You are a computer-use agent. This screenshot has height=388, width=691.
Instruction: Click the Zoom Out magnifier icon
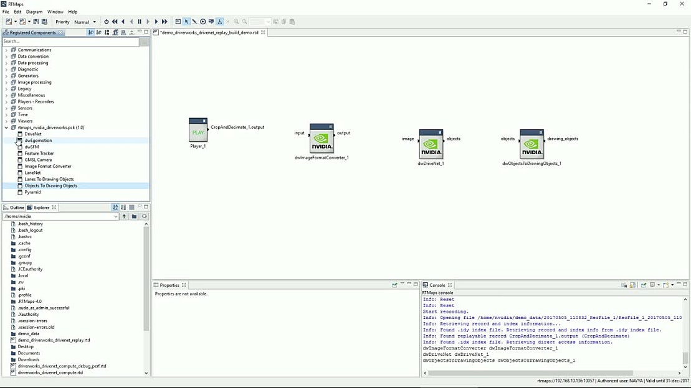click(x=243, y=21)
